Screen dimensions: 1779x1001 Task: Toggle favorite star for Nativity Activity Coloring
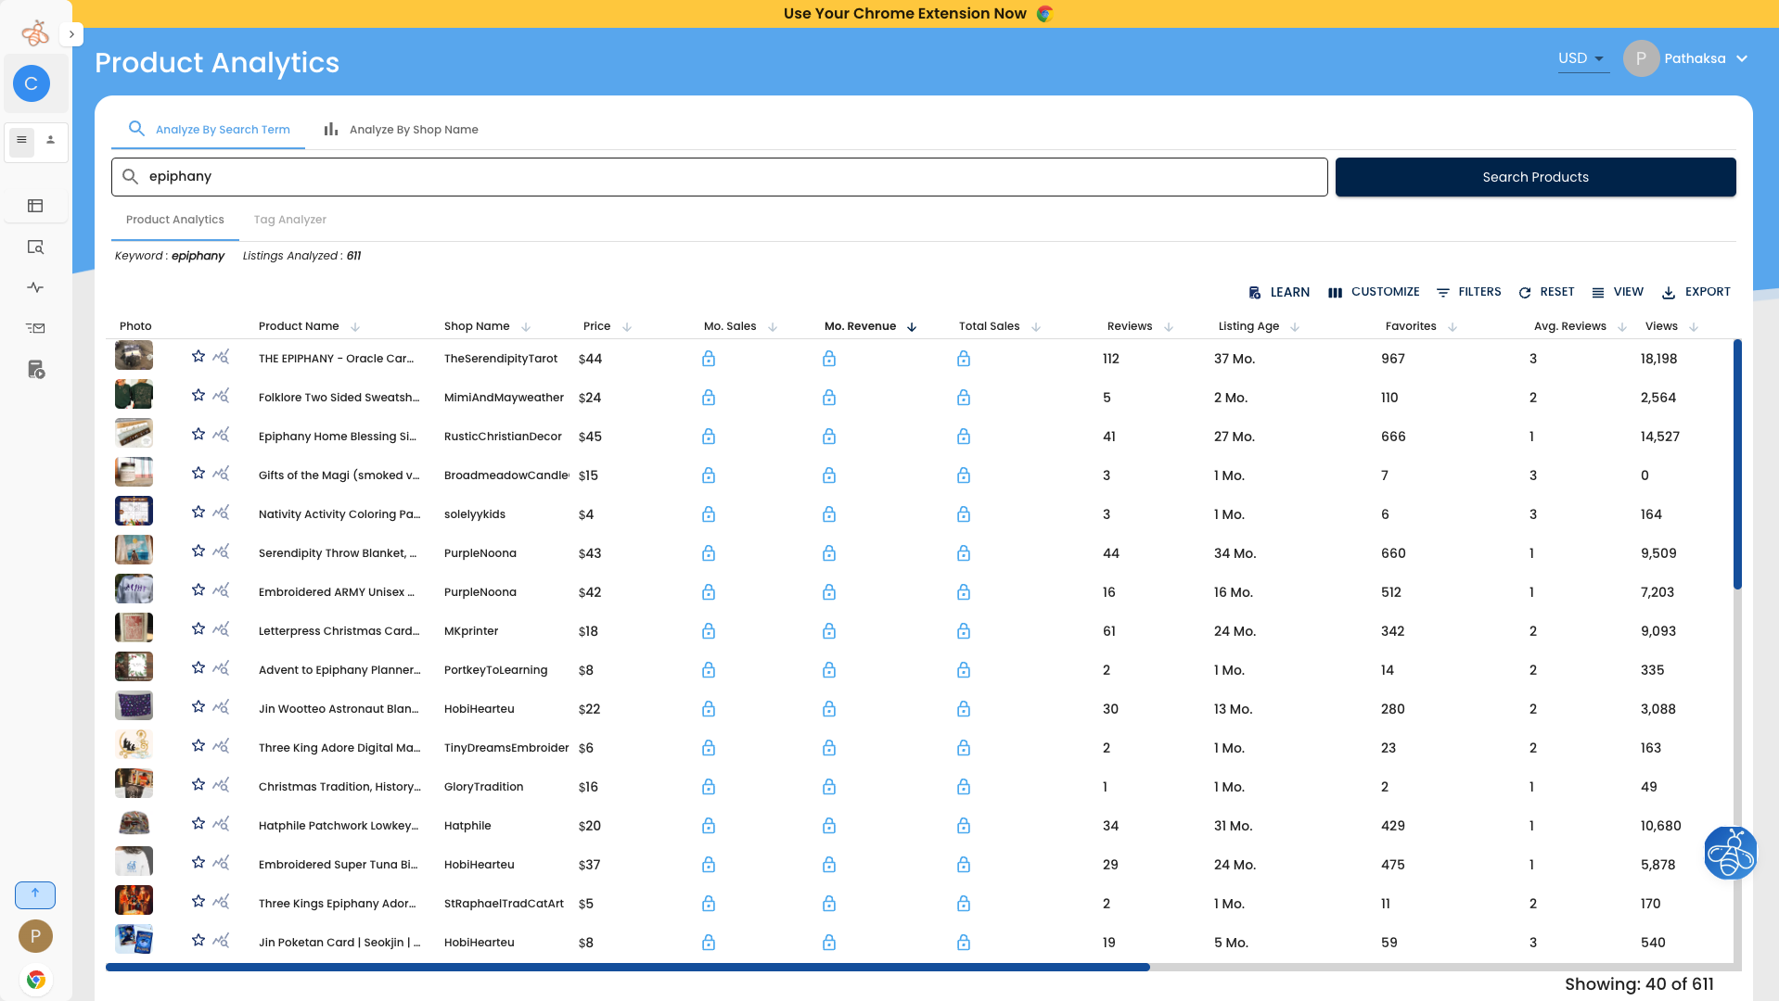(x=198, y=513)
